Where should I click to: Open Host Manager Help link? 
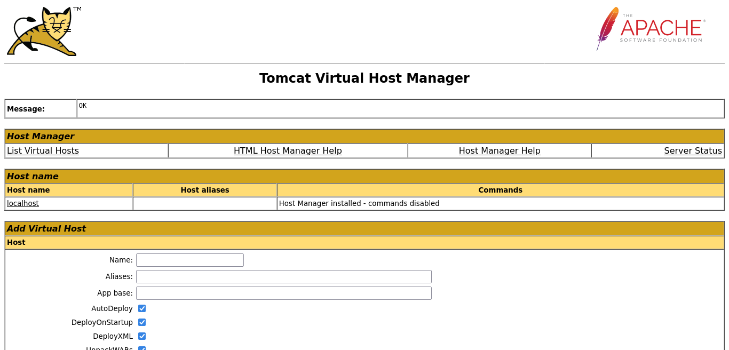tap(500, 151)
